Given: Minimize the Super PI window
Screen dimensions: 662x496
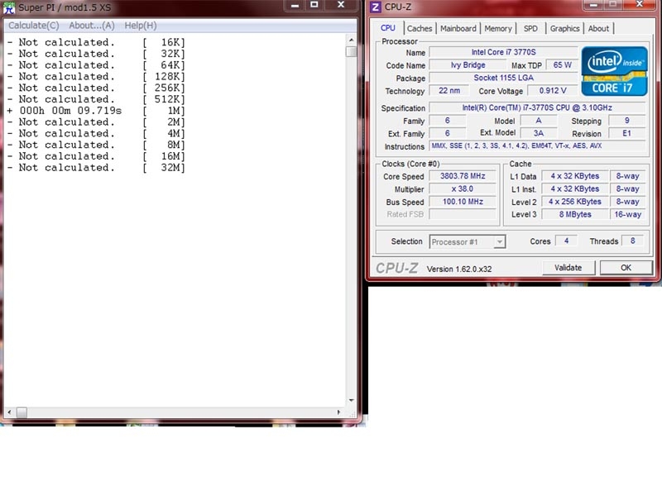Looking at the screenshot, I should (x=295, y=5).
